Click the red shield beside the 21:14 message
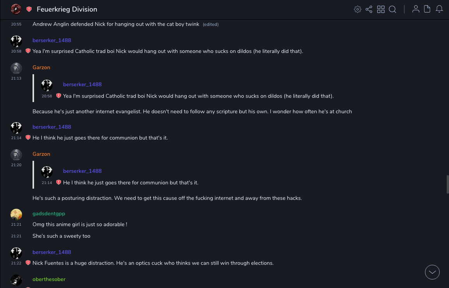The image size is (449, 288). pos(28,138)
